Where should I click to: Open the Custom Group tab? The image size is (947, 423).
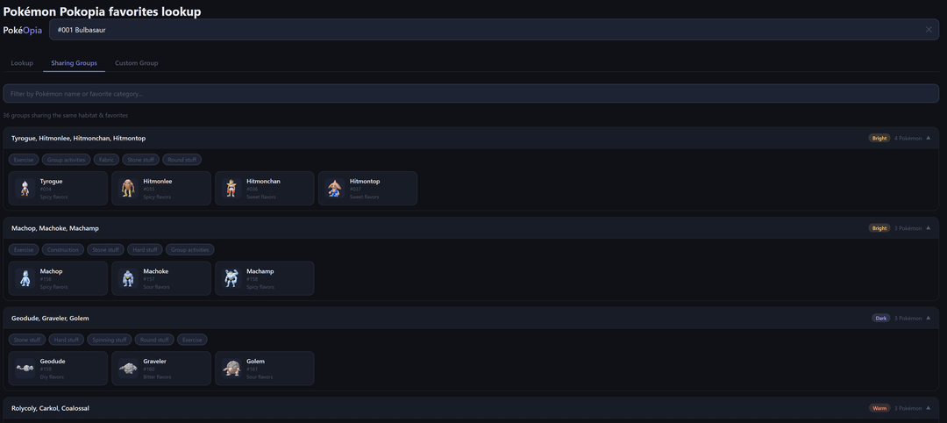pos(136,63)
